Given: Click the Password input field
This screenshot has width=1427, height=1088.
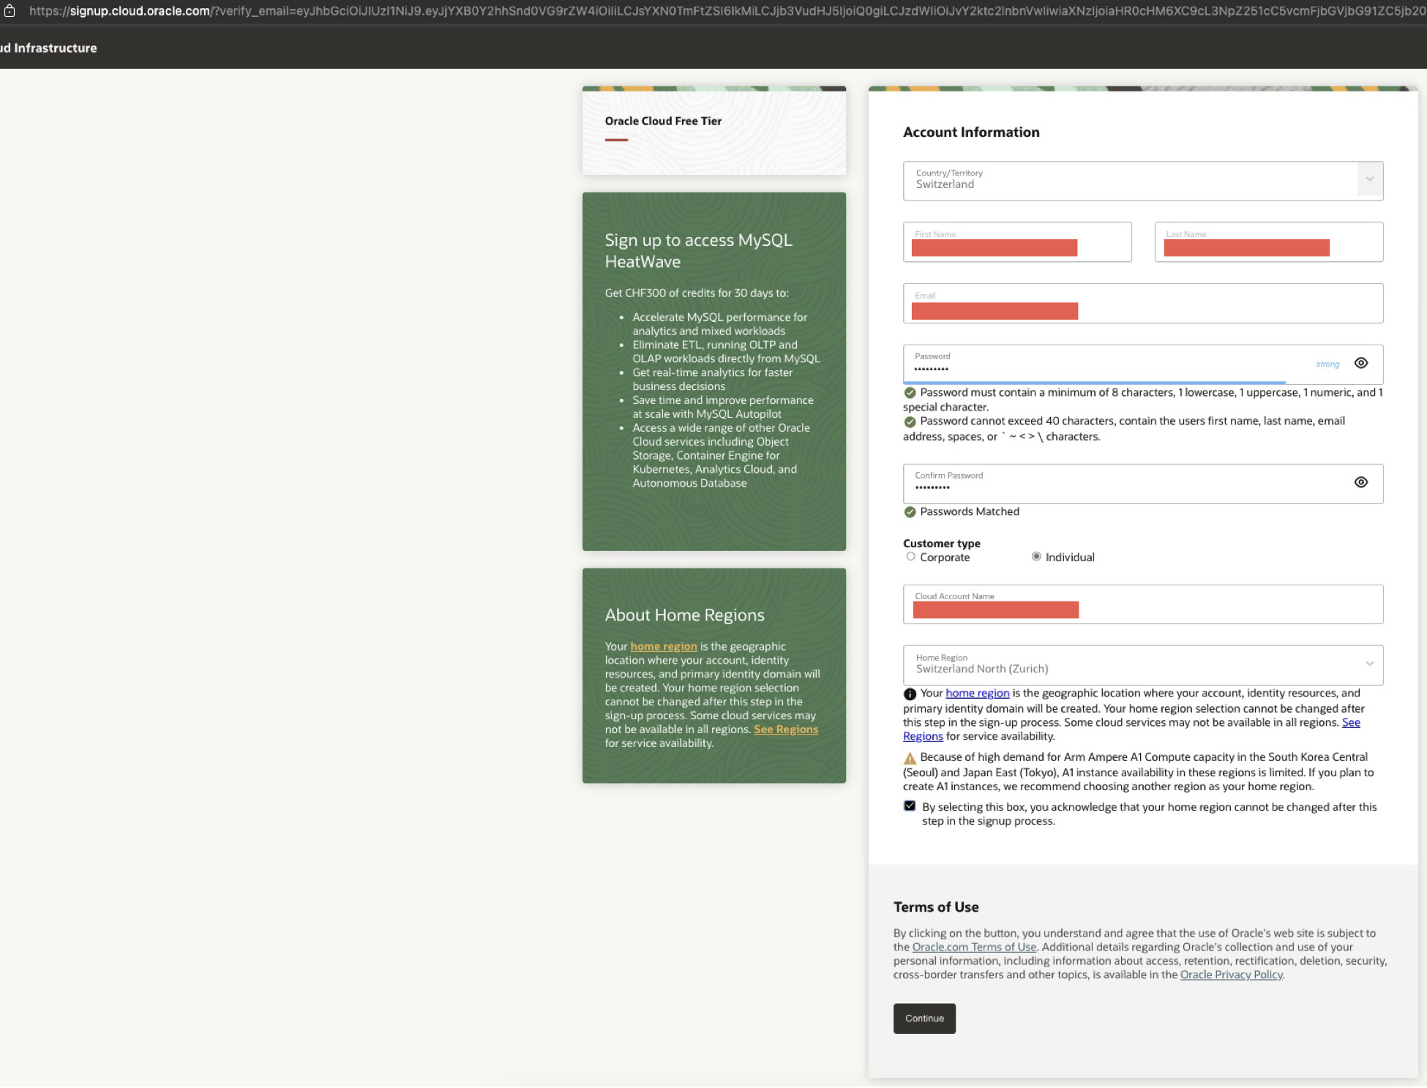Looking at the screenshot, I should 1142,364.
